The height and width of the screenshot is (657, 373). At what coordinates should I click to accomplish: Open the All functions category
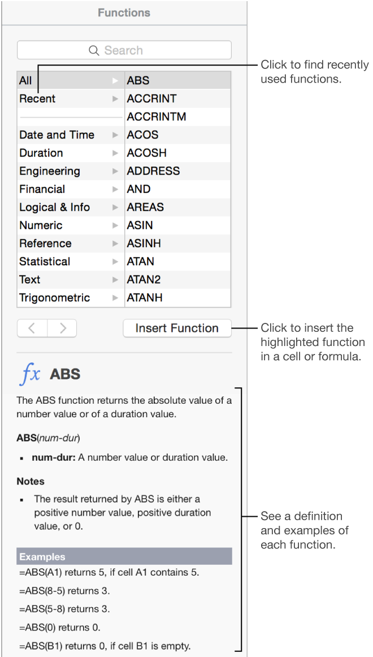click(25, 80)
